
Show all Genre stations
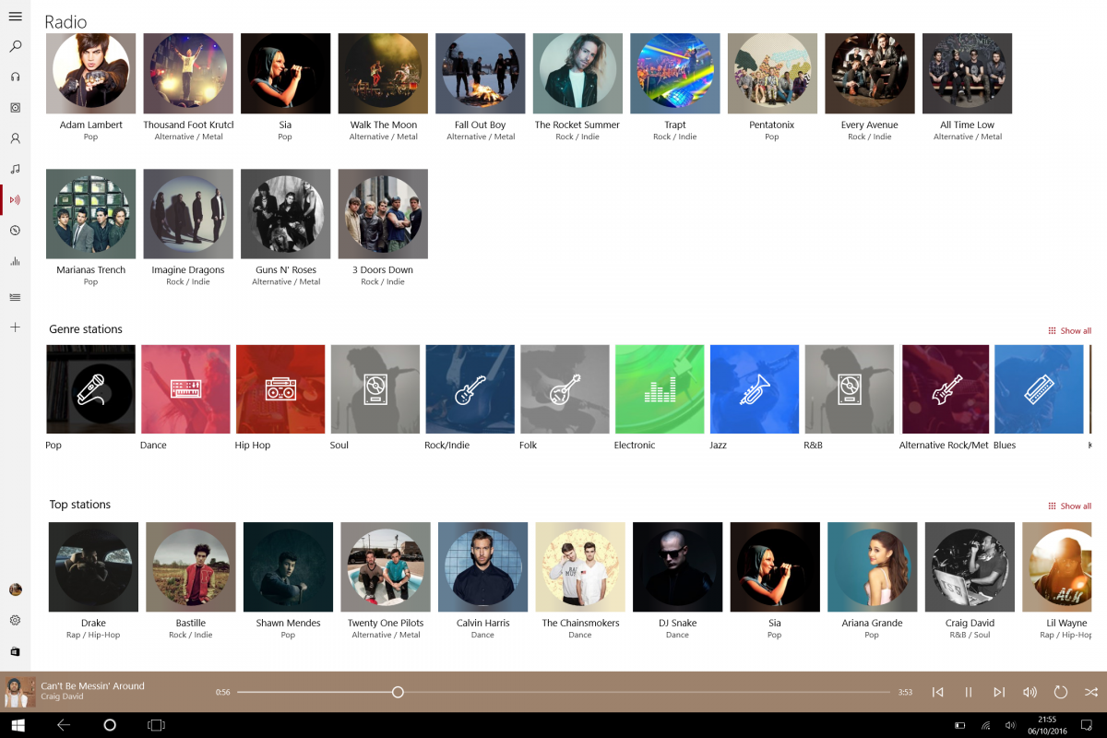[x=1068, y=329]
